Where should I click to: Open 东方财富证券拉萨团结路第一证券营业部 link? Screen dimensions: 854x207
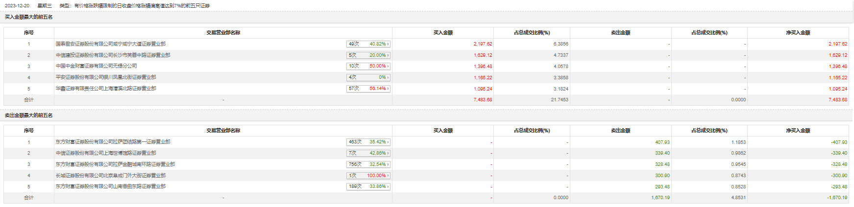tap(113, 142)
